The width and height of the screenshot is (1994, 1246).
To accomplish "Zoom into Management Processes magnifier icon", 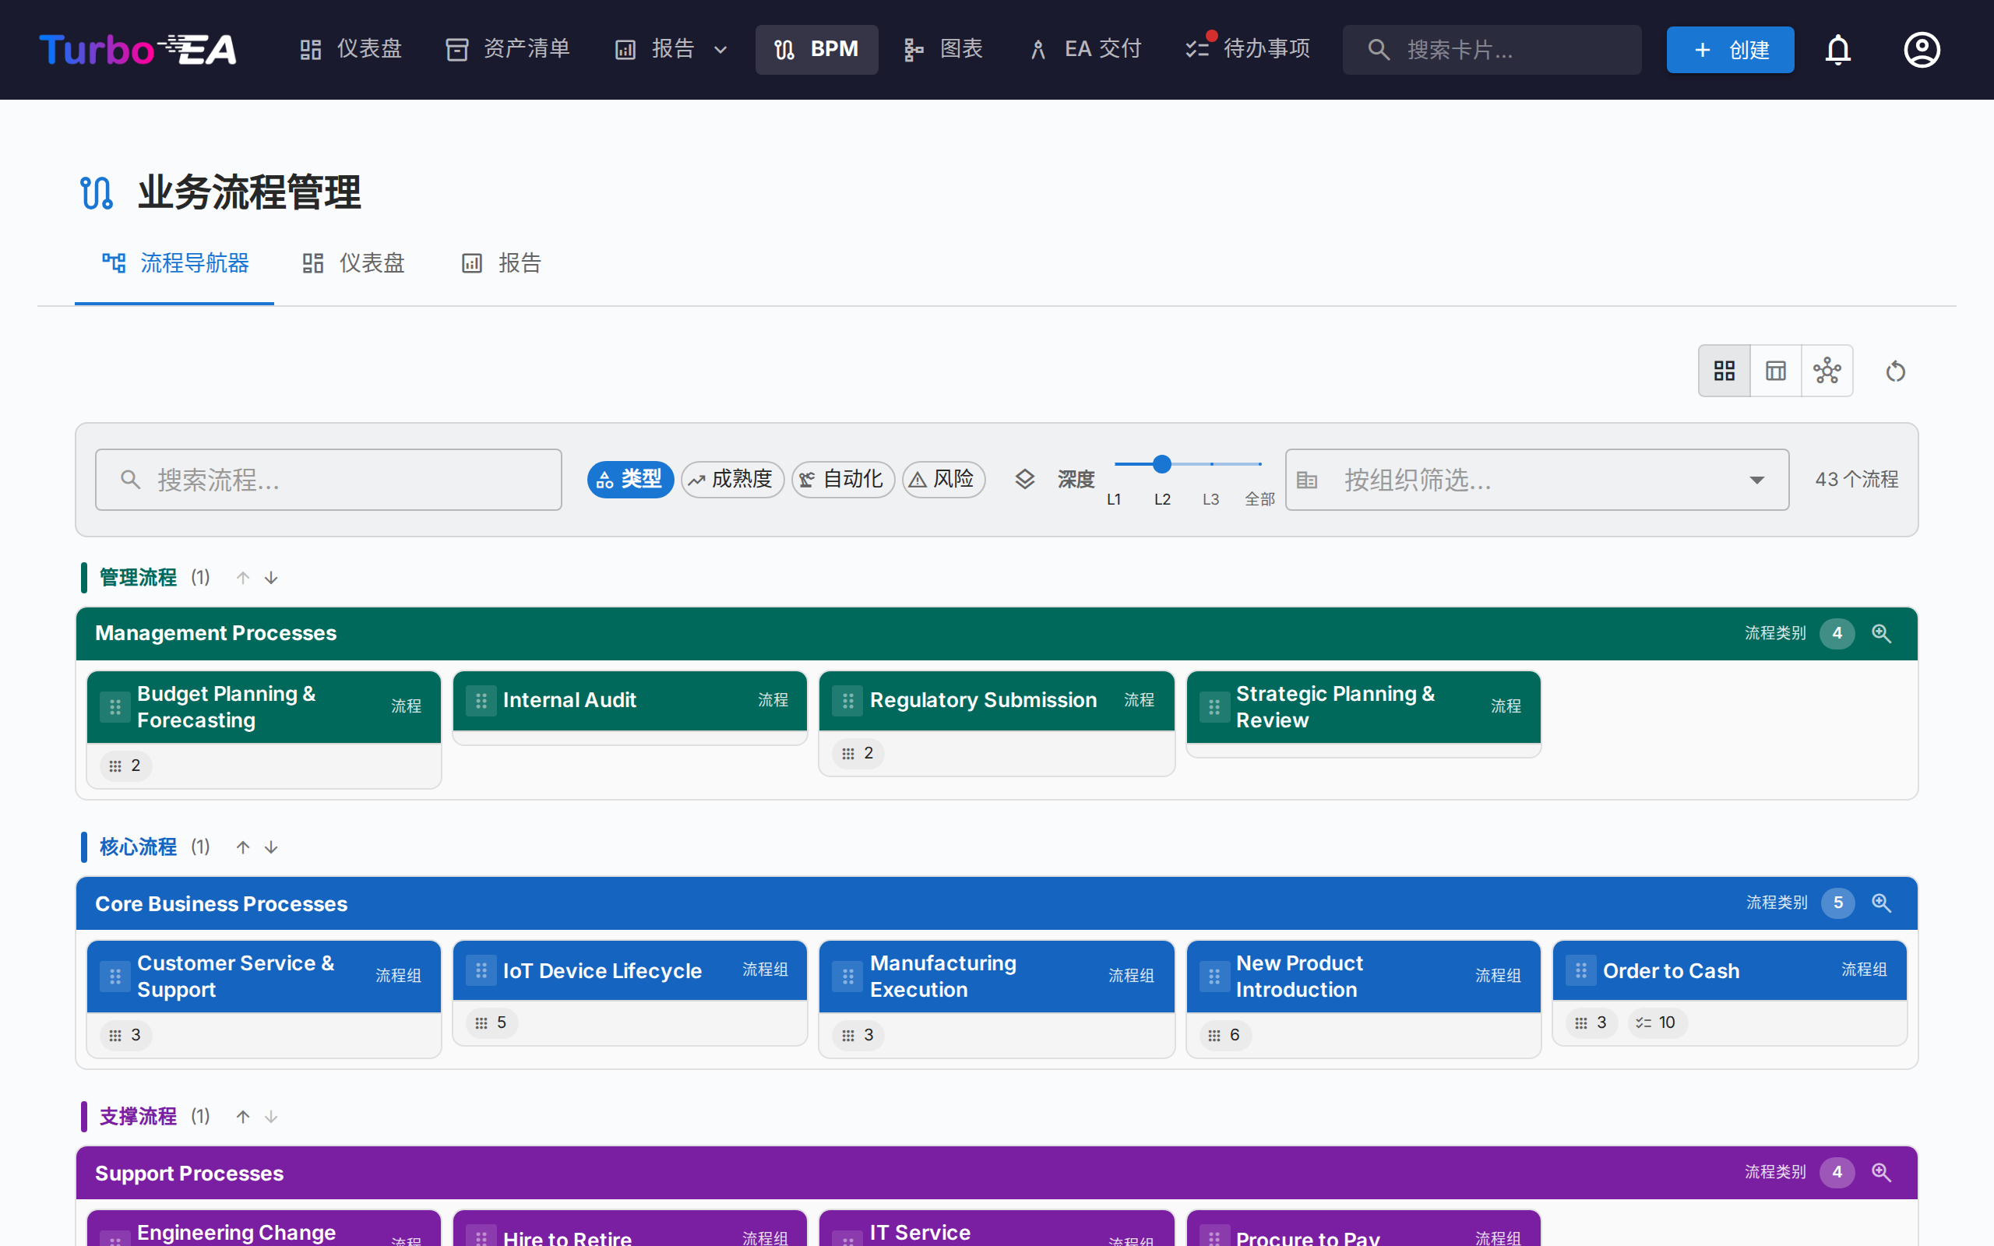I will [1881, 633].
